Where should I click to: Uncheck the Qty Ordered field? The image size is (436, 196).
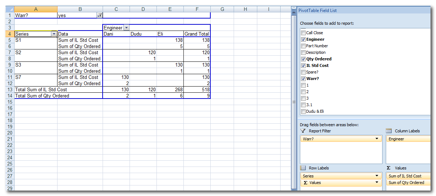(x=303, y=59)
